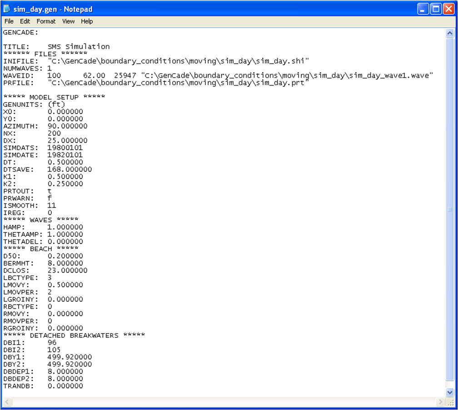This screenshot has height=410, width=458.
Task: Click the DBDEP1: 8.000000 line
Action: [43, 371]
